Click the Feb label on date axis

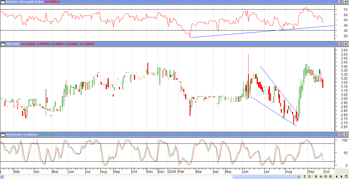click(x=181, y=171)
